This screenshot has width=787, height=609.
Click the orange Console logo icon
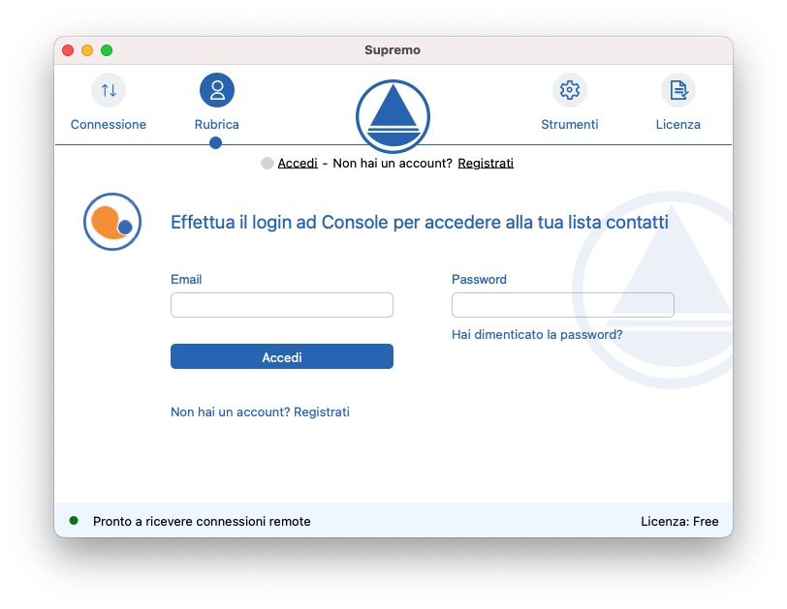coord(112,222)
